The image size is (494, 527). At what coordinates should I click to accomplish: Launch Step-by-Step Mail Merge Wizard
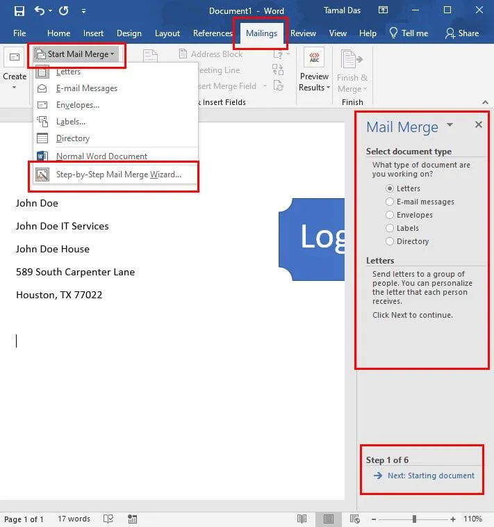tap(115, 175)
